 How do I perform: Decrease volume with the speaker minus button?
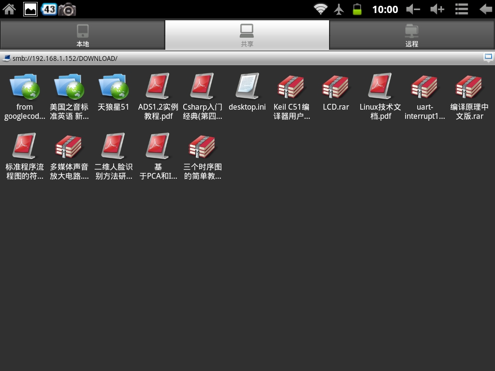pyautogui.click(x=413, y=9)
